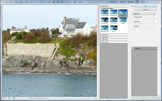This screenshot has width=162, height=101.
Task: Select the Accented Edges filter thumbnail
Action: pyautogui.click(x=104, y=12)
